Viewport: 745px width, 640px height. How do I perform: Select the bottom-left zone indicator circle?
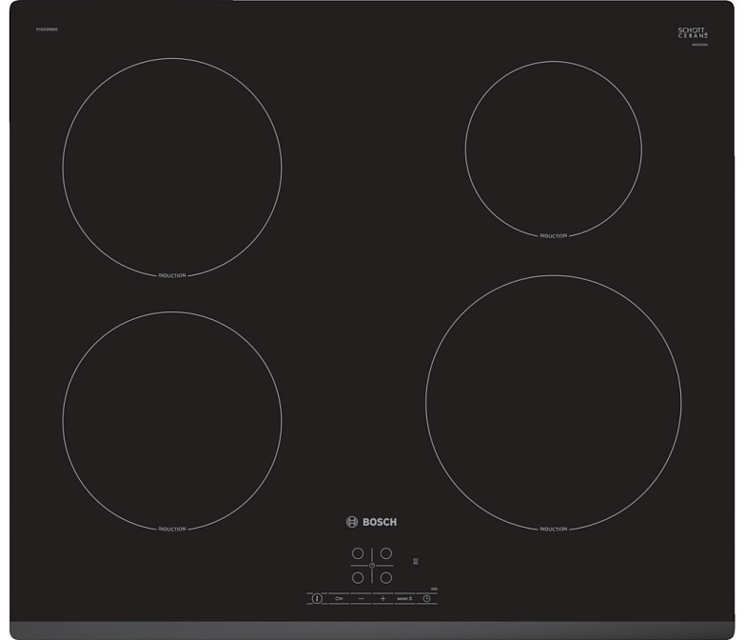[358, 577]
